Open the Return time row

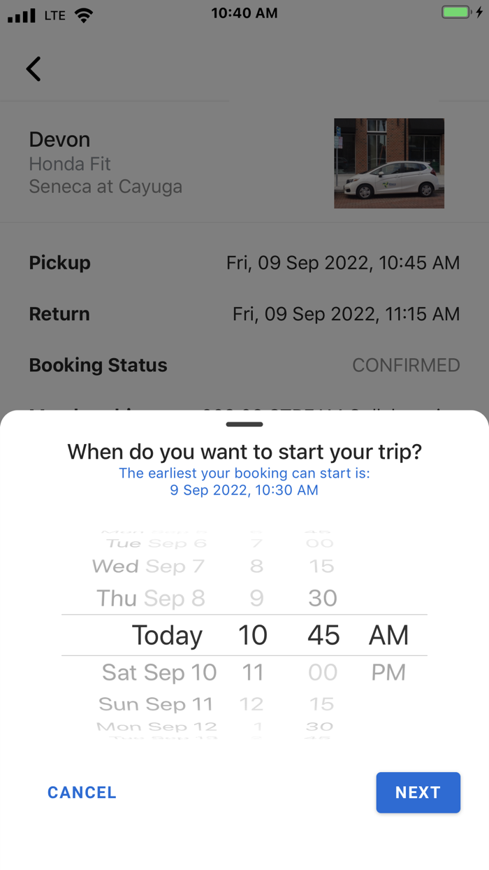(245, 313)
